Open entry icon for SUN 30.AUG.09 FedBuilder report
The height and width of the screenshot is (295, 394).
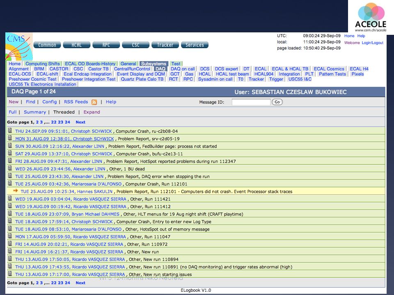(10, 145)
